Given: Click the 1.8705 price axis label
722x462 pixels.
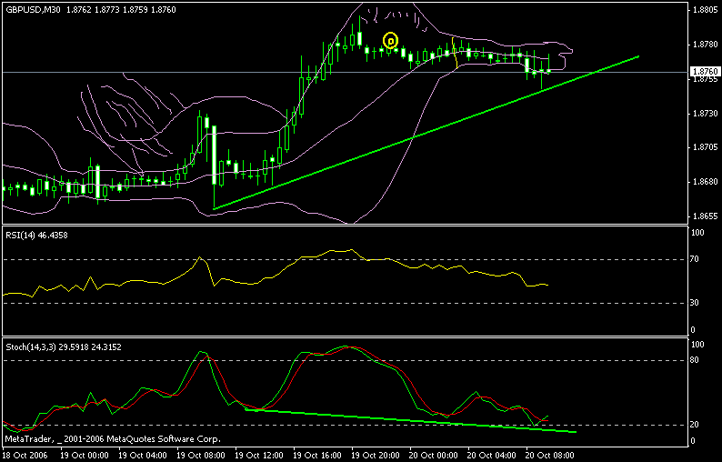Looking at the screenshot, I should 705,147.
